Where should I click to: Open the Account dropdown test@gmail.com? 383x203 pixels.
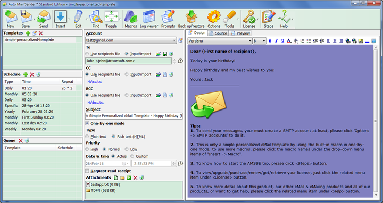tap(174, 40)
